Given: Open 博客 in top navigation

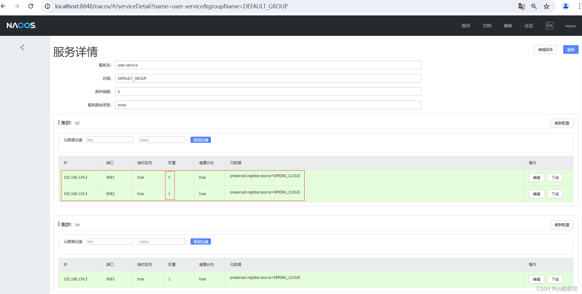Looking at the screenshot, I should [x=508, y=26].
